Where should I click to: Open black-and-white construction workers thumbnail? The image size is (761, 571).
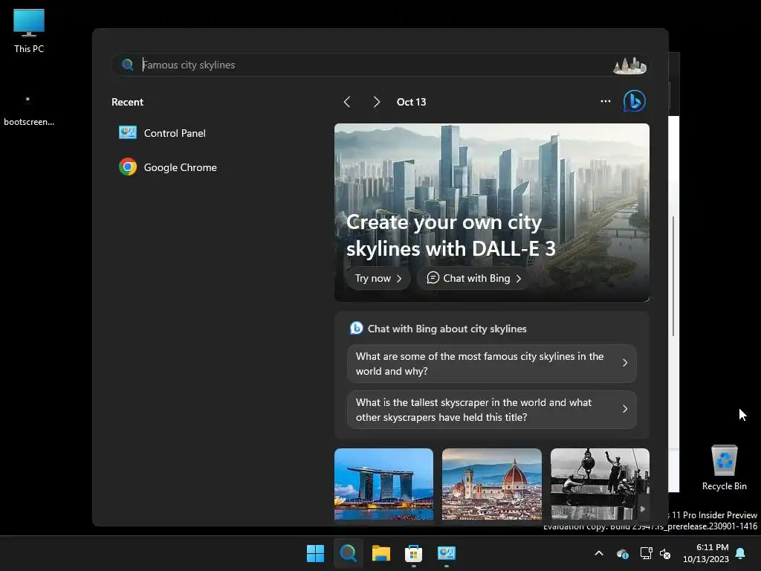click(x=600, y=484)
